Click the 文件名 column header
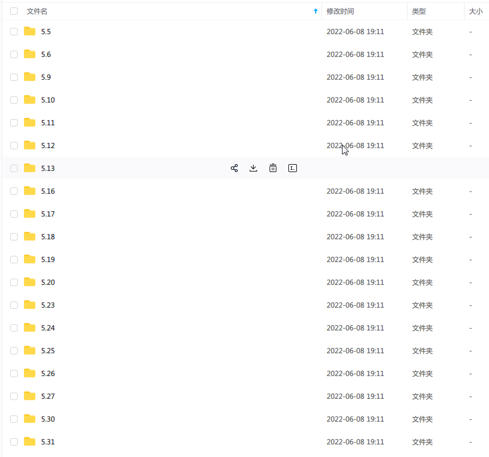This screenshot has width=489, height=457. (x=38, y=11)
